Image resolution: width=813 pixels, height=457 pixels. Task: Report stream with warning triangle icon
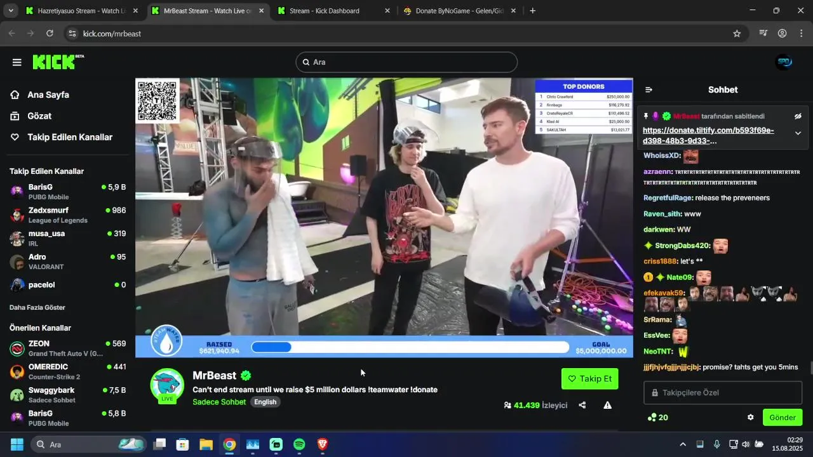click(607, 405)
